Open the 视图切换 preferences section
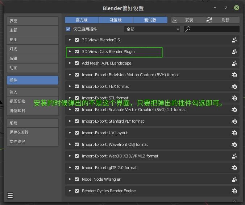This screenshot has height=205, width=245. [33, 101]
